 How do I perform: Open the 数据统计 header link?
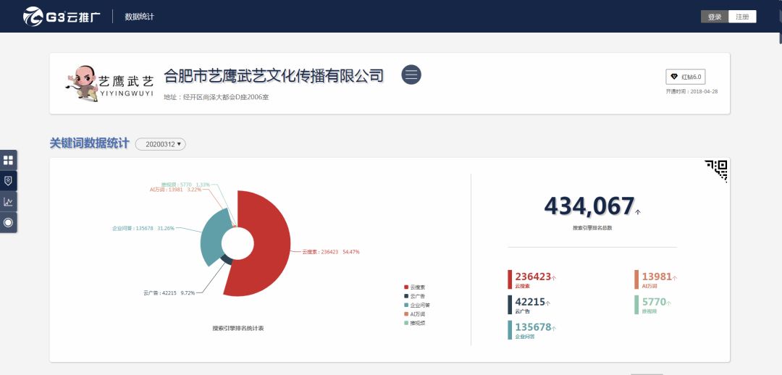click(139, 17)
